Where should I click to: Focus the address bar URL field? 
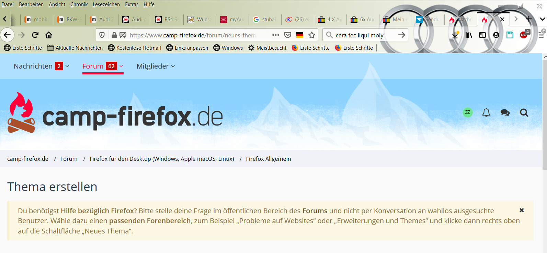pyautogui.click(x=193, y=35)
